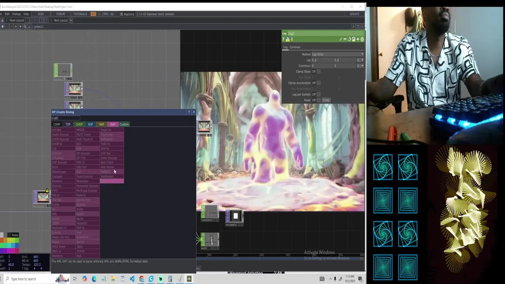
Task: Open the Help menu
Action: point(26,14)
